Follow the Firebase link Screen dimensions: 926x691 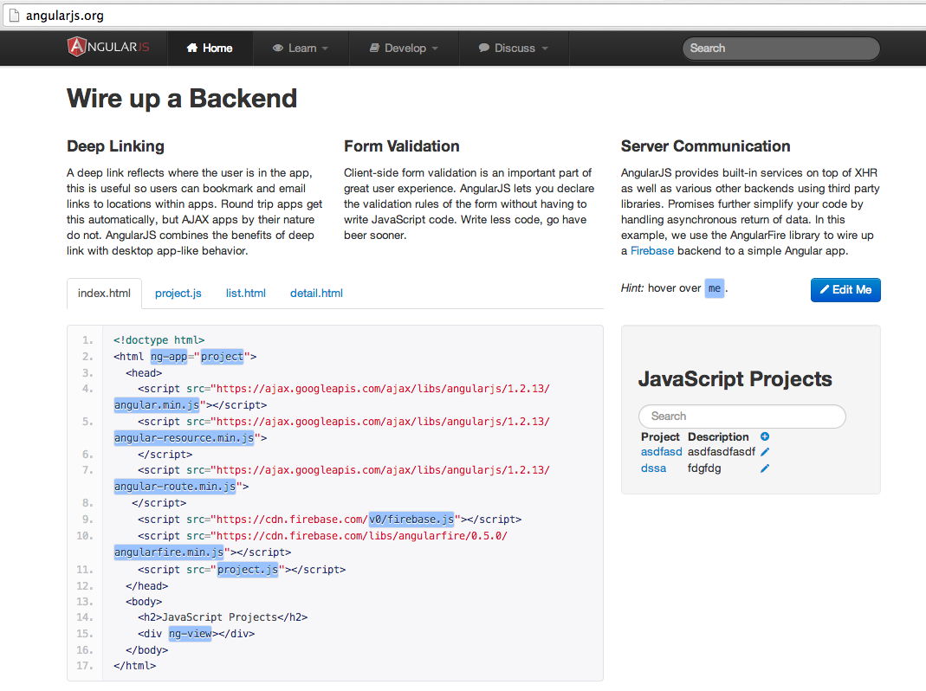(652, 250)
